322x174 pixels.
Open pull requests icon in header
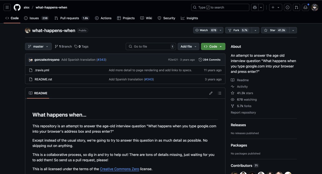point(297,8)
